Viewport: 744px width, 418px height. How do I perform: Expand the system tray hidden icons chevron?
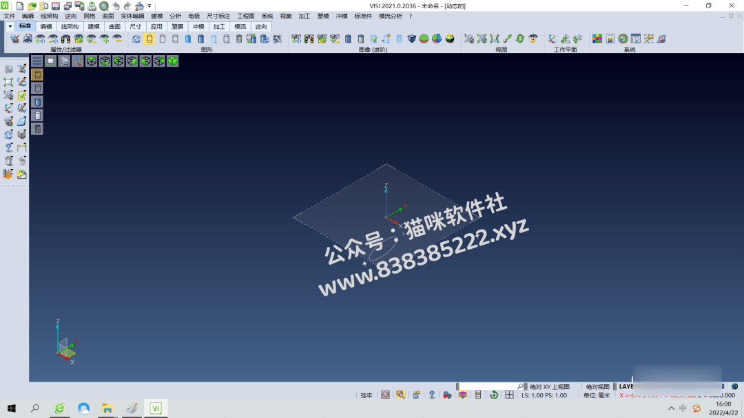click(x=671, y=408)
